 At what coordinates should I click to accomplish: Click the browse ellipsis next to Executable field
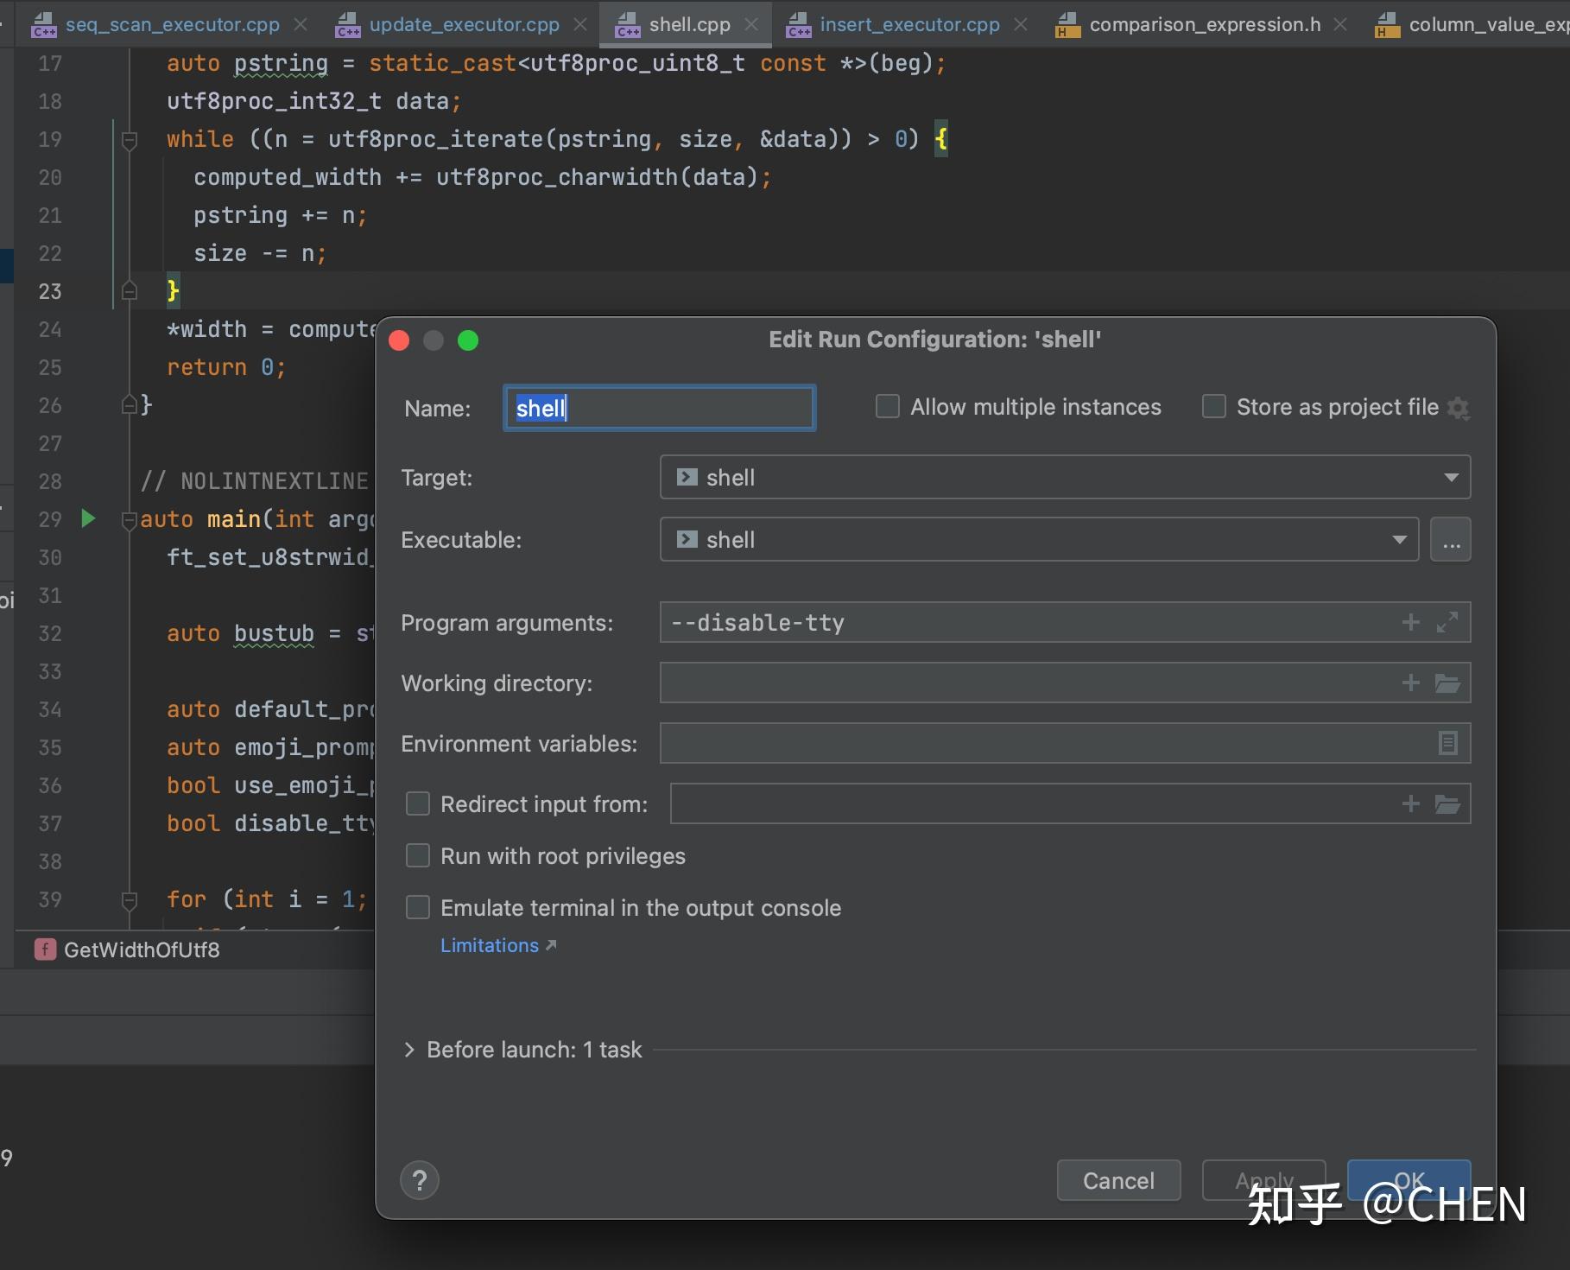coord(1450,538)
